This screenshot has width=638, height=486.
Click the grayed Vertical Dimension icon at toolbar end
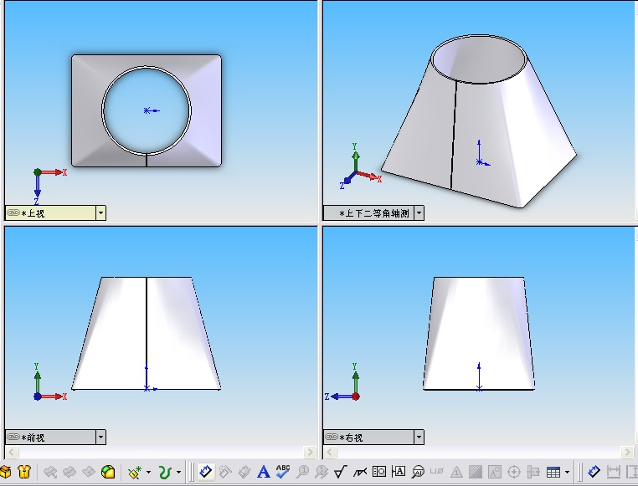tap(632, 472)
